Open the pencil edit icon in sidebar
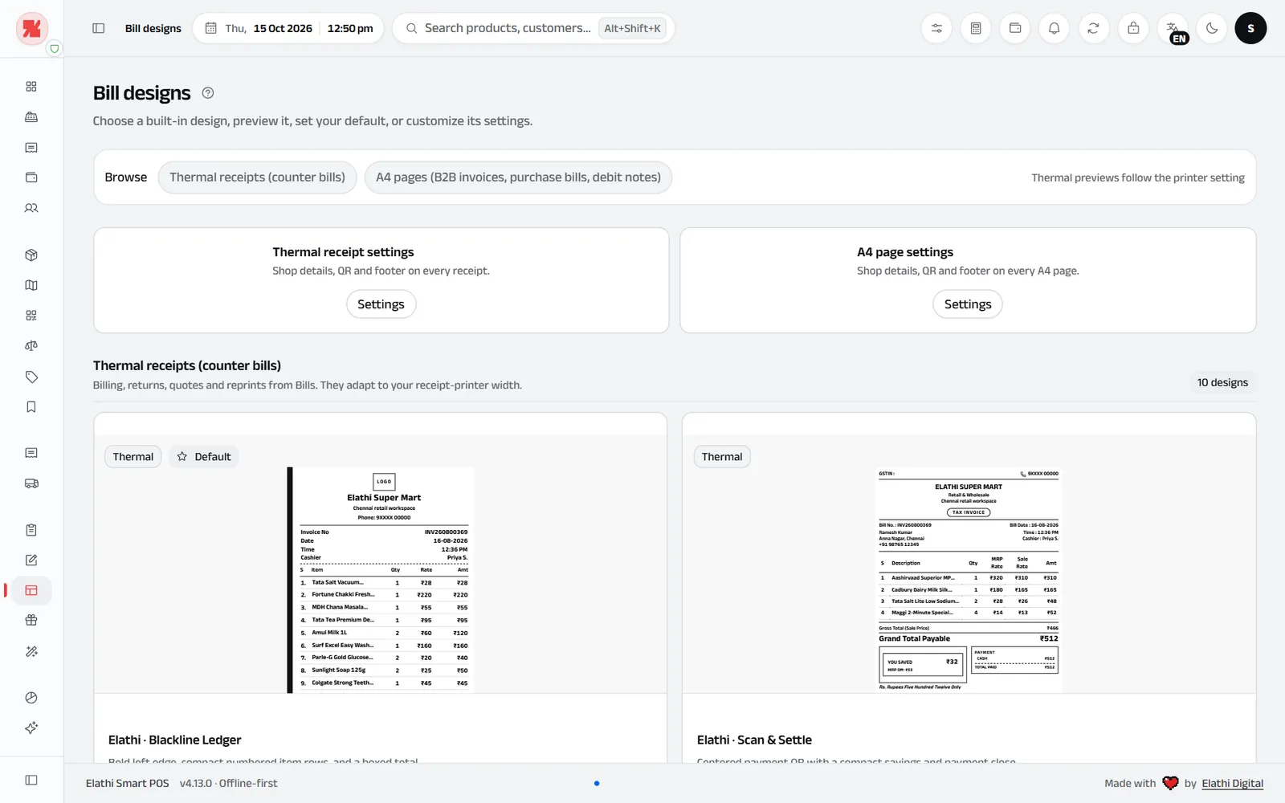 (x=31, y=560)
